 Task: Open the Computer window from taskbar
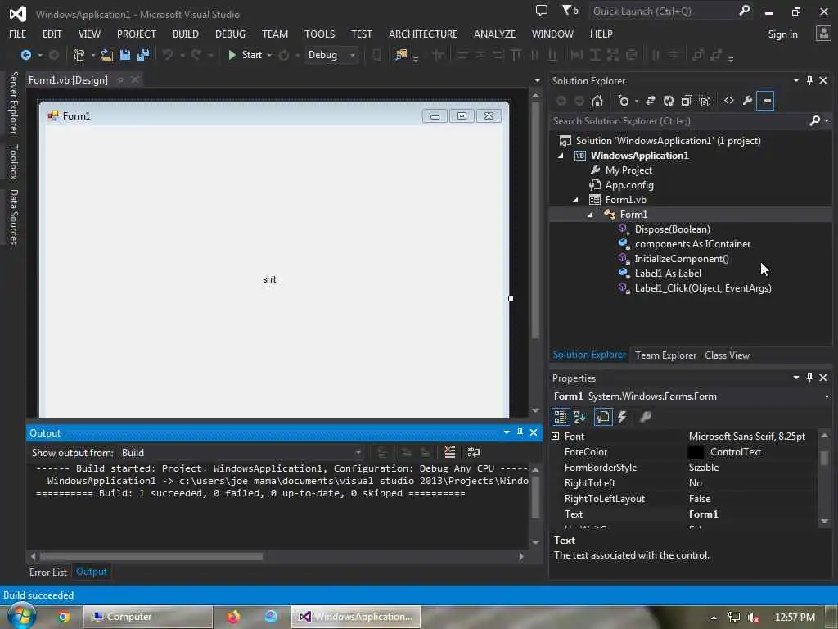coord(148,617)
